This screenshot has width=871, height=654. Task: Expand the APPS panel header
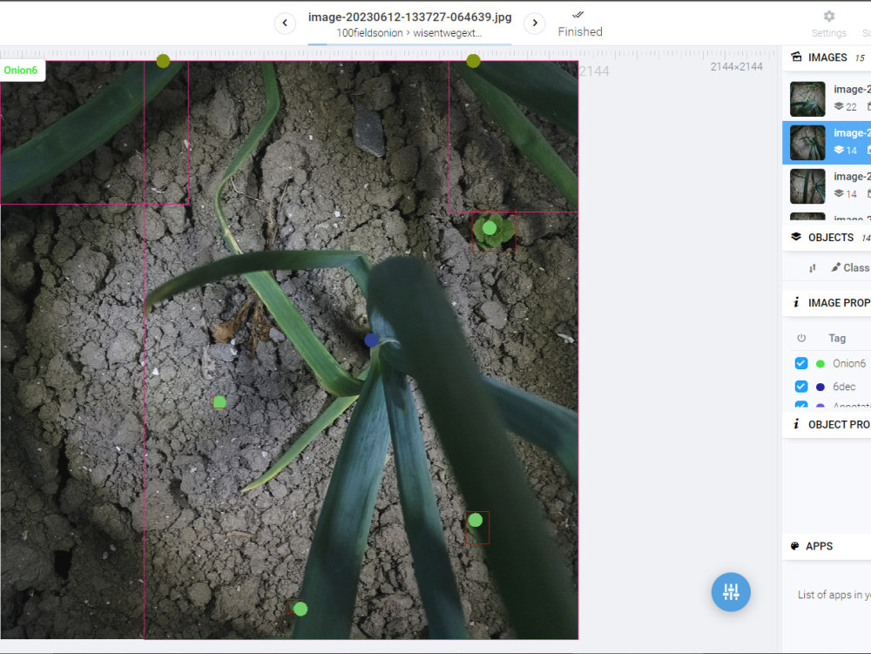(827, 546)
